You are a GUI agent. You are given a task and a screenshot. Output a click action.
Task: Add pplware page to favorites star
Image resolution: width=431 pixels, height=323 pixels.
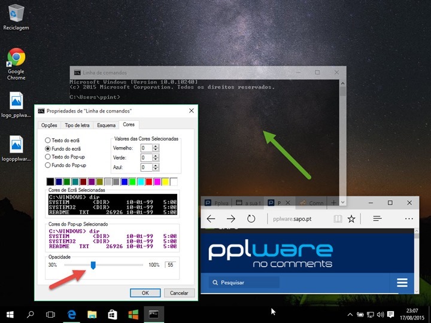pos(351,219)
